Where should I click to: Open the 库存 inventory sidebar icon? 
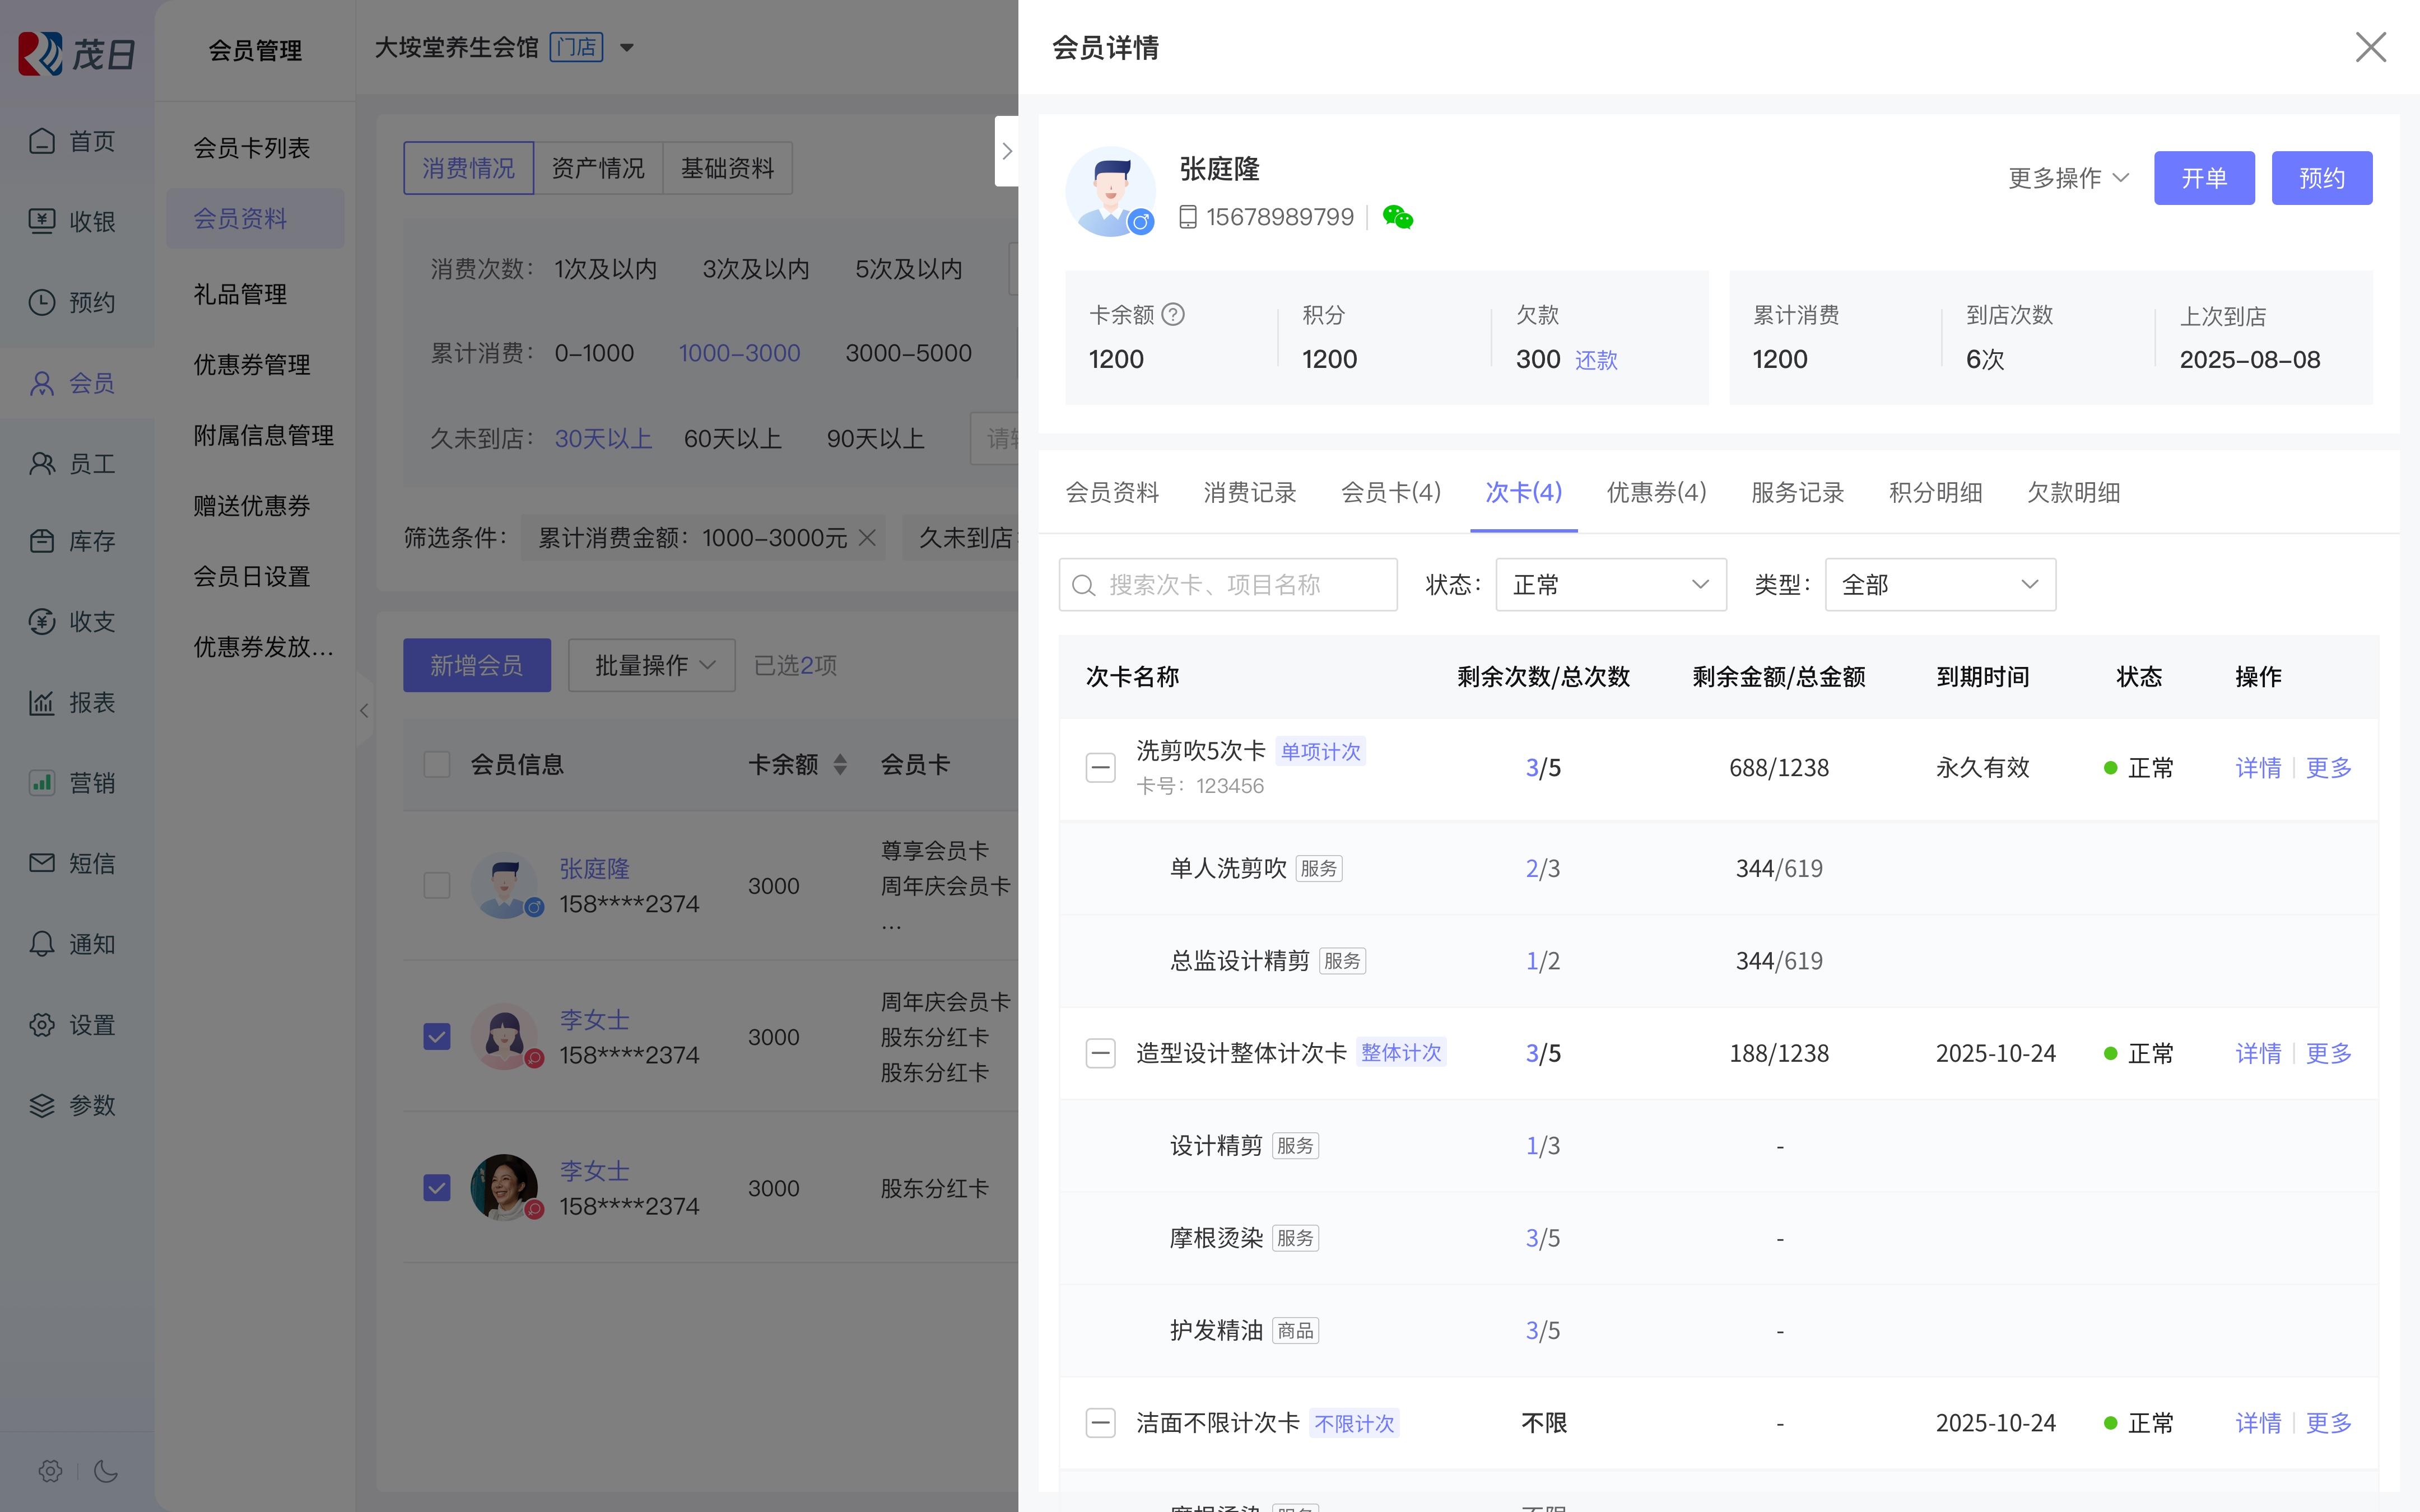pos(42,541)
